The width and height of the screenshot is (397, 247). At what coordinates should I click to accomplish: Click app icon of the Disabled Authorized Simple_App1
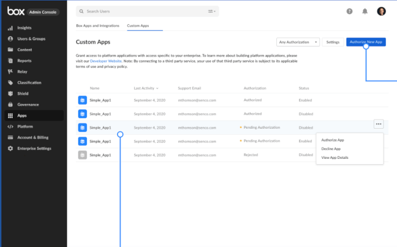(x=82, y=114)
